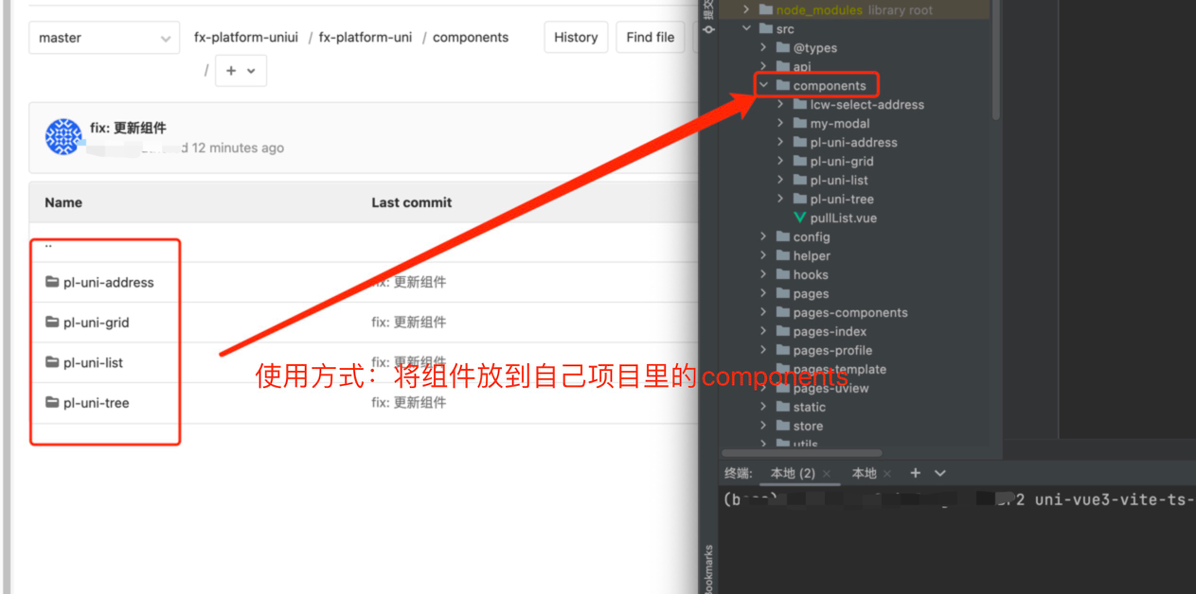1196x594 pixels.
Task: Click the commit author avatar
Action: [x=63, y=137]
